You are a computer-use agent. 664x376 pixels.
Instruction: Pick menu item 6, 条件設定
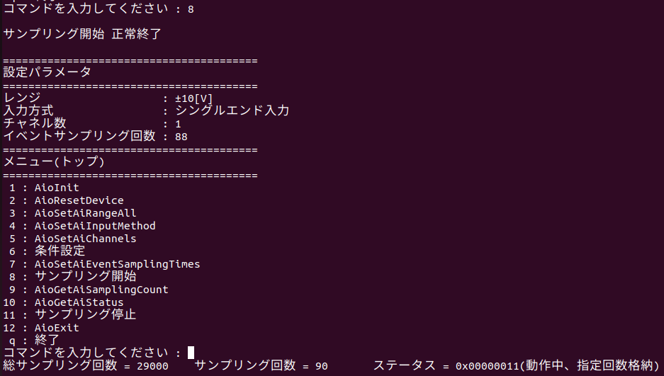pyautogui.click(x=60, y=251)
